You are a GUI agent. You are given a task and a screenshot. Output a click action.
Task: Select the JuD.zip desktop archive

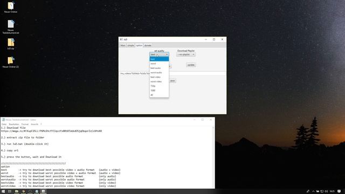pyautogui.click(x=11, y=44)
